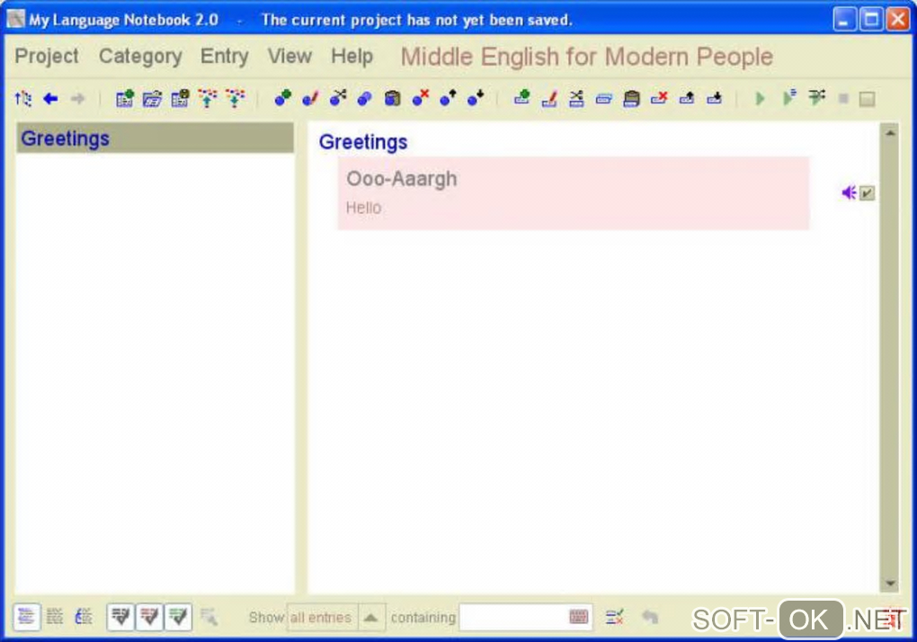This screenshot has width=917, height=642.
Task: Open a project with the folder icon
Action: tap(152, 98)
